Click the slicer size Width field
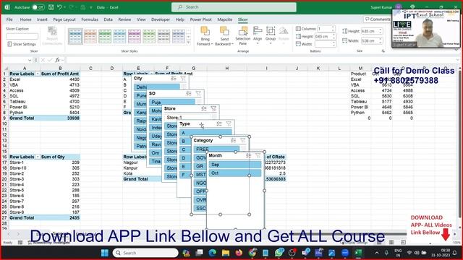 pyautogui.click(x=370, y=40)
